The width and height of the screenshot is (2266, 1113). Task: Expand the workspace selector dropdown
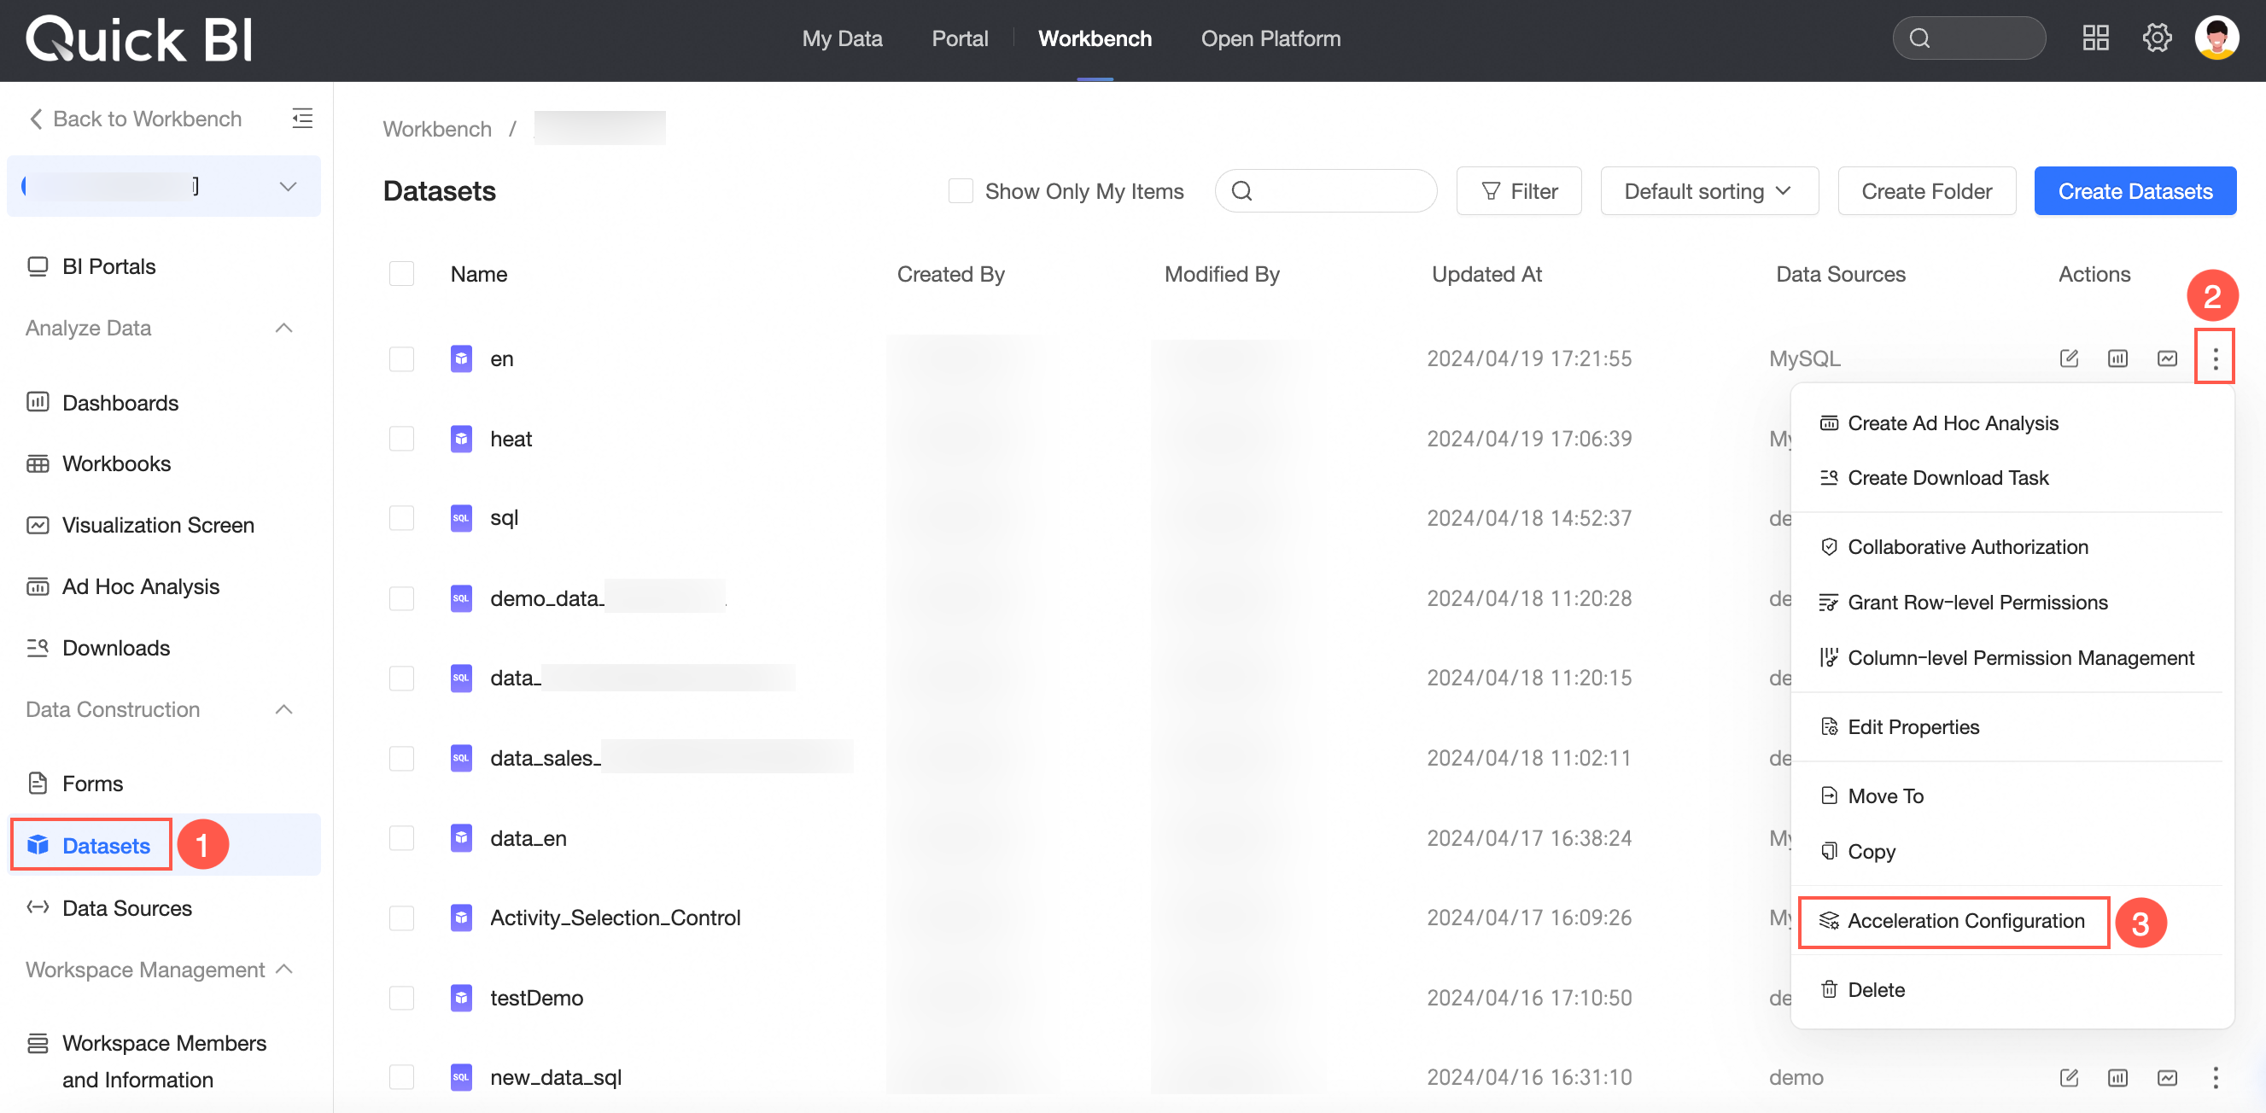click(x=288, y=186)
